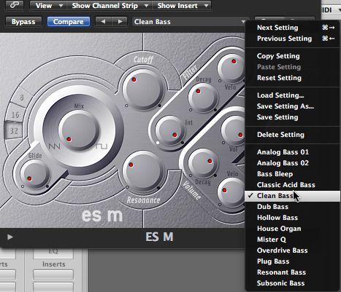Load the Dub Bass preset

pos(292,207)
